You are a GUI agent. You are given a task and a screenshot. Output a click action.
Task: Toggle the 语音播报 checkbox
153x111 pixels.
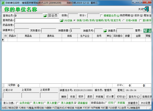pyautogui.click(x=75, y=103)
